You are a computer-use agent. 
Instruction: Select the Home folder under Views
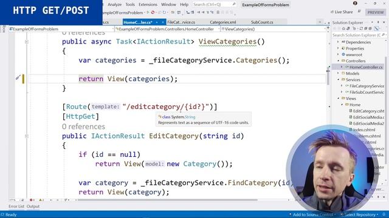click(x=355, y=105)
